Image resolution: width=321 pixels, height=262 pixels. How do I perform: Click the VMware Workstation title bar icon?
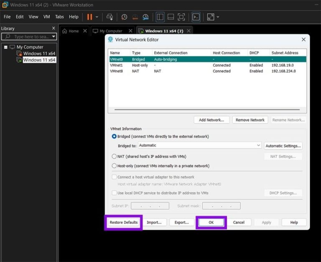coord(5,5)
